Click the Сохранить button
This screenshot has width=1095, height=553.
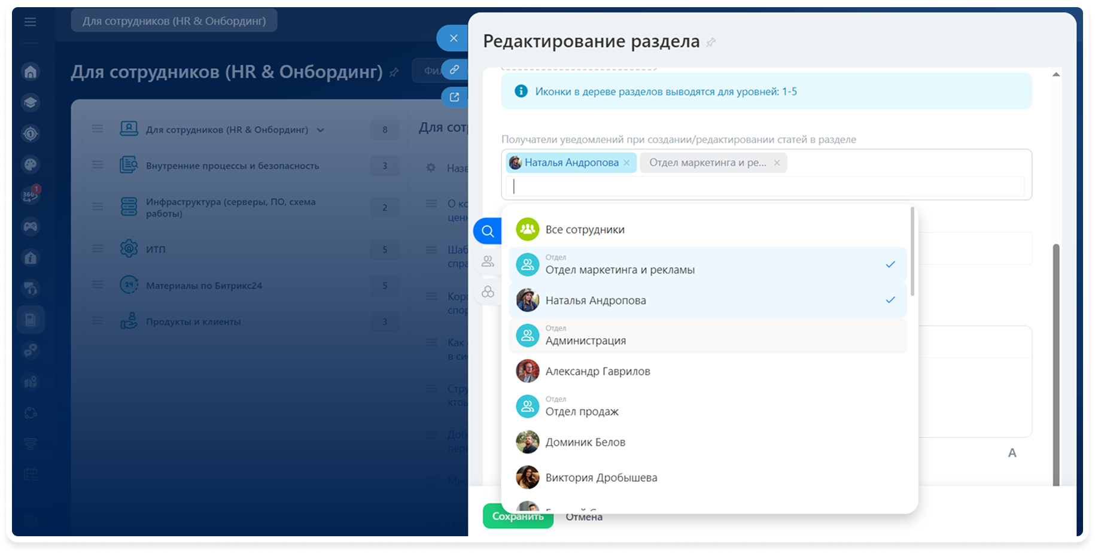click(x=518, y=516)
